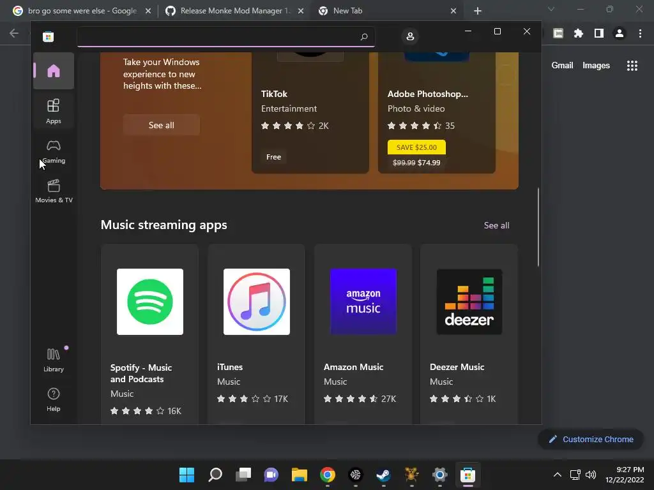Open the volume control in system tray
The image size is (654, 490).
[591, 475]
